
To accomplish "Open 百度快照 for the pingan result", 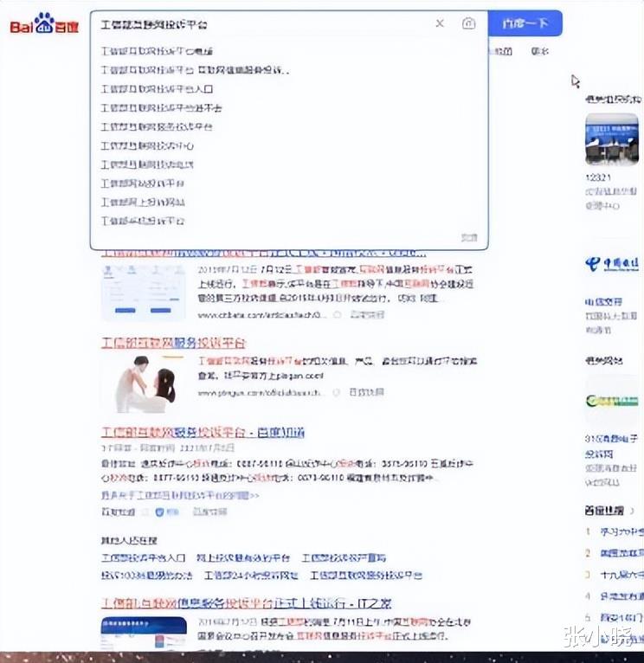I will [x=366, y=392].
